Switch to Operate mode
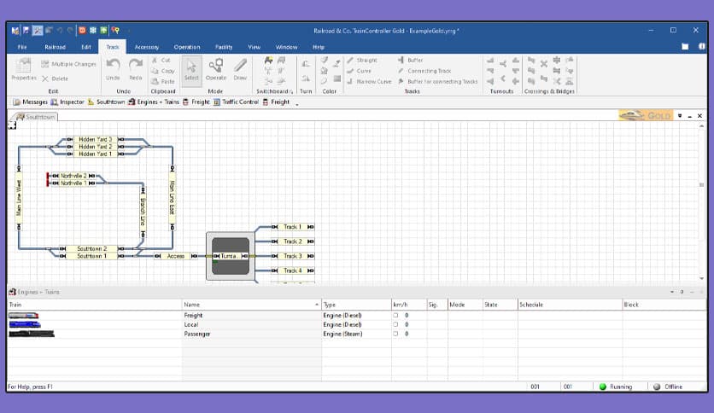Image resolution: width=714 pixels, height=413 pixels. click(x=216, y=70)
